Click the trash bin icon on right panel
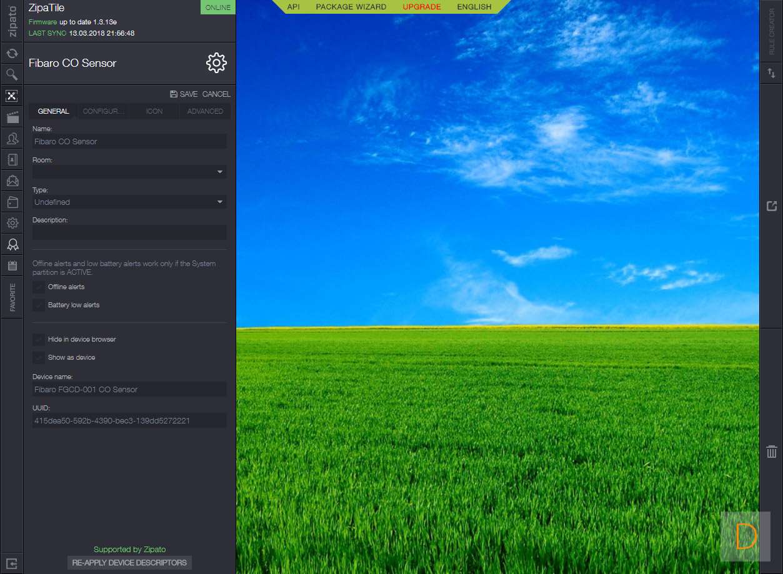Screen dimensions: 783x574 pos(771,451)
